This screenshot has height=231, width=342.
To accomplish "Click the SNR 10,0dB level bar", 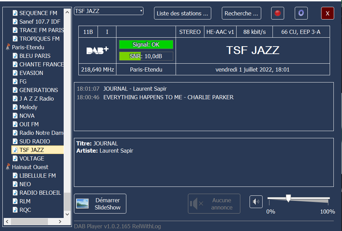I will pyautogui.click(x=146, y=56).
